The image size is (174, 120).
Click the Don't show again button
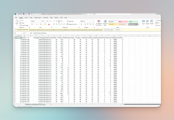(109, 30)
